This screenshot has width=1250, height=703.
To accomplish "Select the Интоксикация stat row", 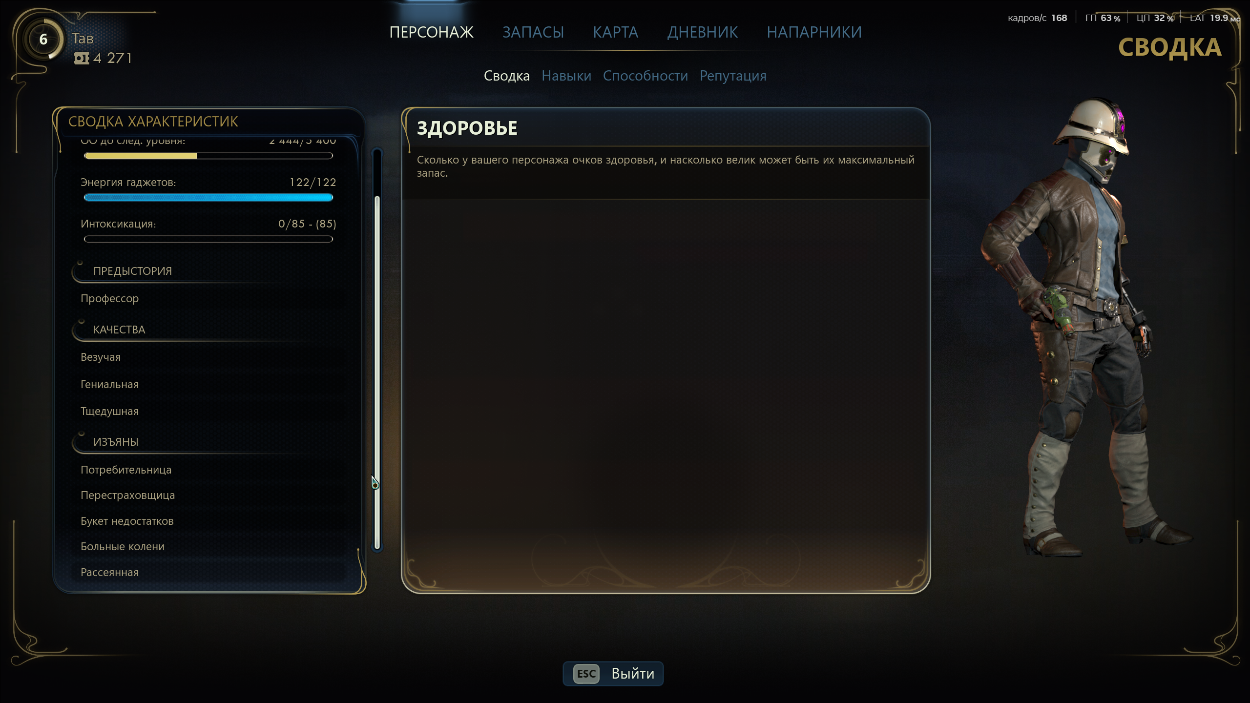I will (x=208, y=230).
